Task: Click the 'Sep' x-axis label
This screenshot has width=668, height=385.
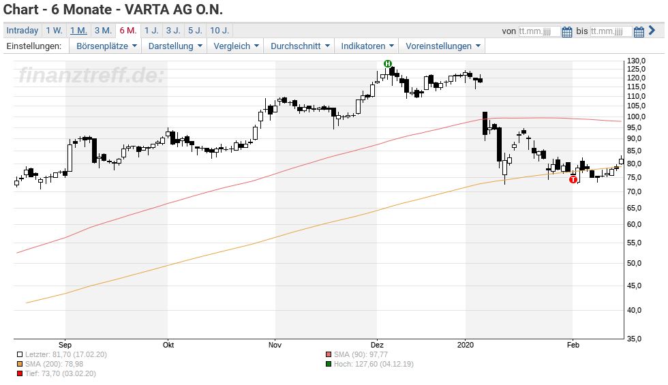Action: click(x=65, y=345)
